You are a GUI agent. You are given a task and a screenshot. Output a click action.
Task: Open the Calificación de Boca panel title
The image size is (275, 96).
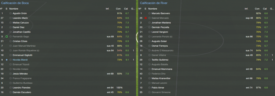click(15, 3)
